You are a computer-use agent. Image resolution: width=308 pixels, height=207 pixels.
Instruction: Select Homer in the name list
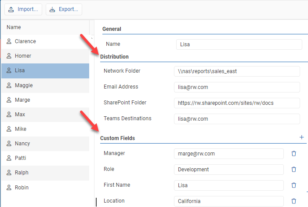coord(23,56)
